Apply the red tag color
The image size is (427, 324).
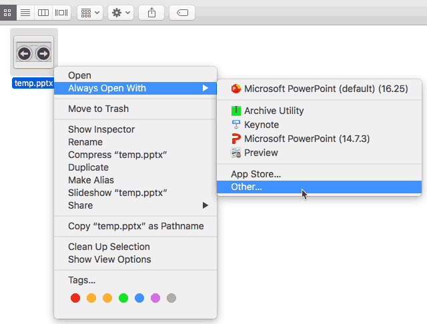tap(75, 298)
